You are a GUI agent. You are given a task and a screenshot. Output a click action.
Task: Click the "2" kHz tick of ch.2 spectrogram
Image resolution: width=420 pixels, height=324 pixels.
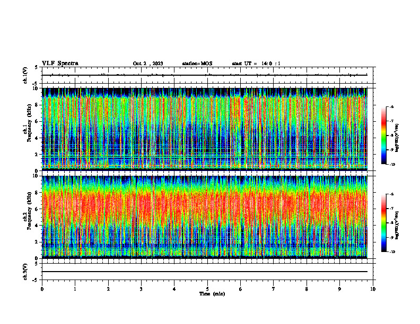37,242
